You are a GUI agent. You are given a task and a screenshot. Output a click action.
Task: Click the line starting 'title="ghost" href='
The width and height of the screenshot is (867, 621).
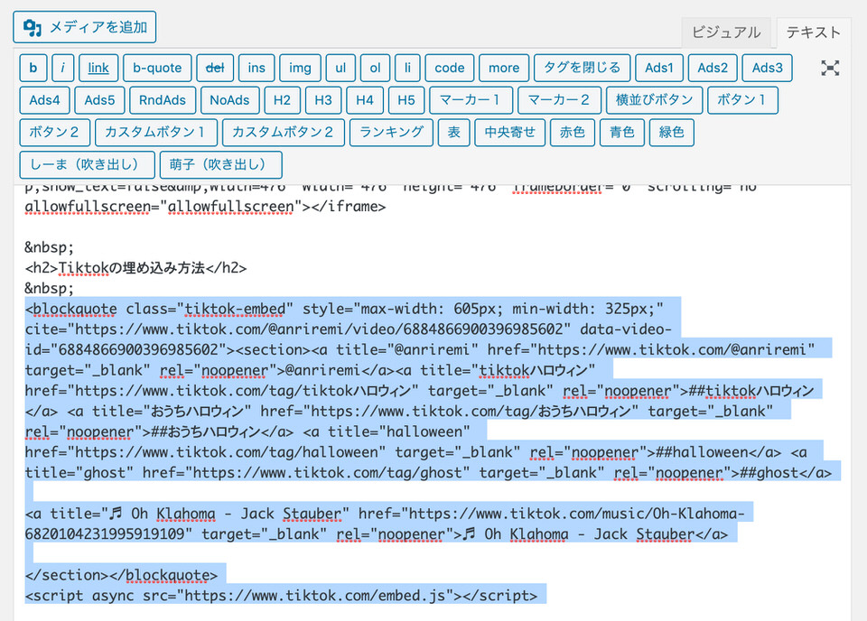coord(428,473)
